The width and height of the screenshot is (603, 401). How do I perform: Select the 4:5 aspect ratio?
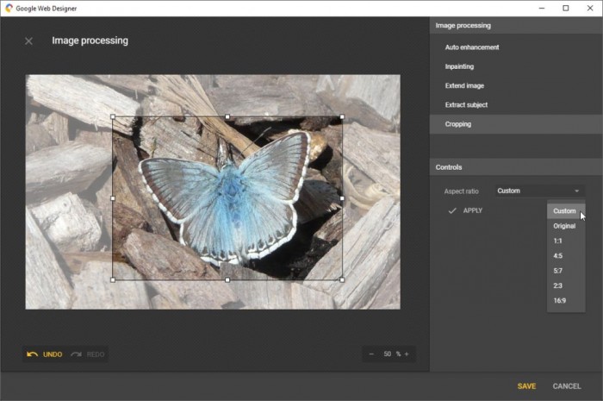[x=558, y=255]
